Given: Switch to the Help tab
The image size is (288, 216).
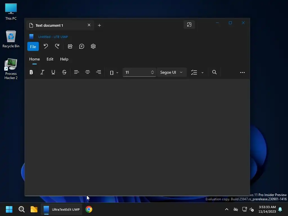Looking at the screenshot, I should tap(64, 59).
